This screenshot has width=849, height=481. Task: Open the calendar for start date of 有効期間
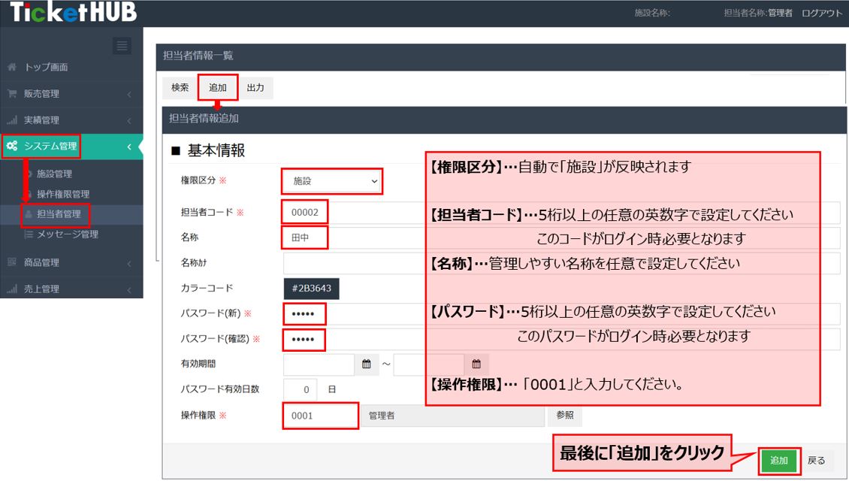click(x=367, y=365)
